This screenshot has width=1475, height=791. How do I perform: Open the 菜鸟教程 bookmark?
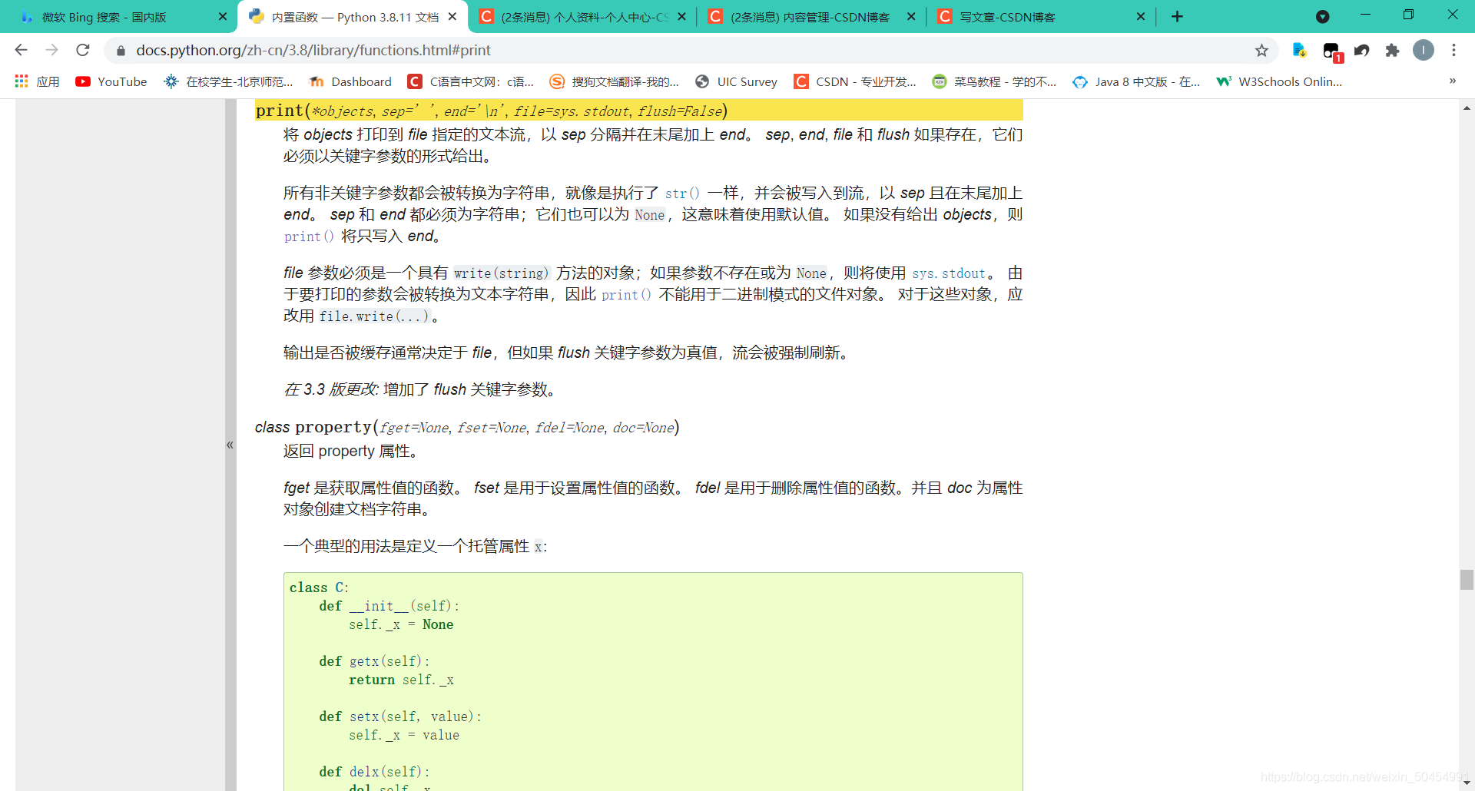coord(994,81)
